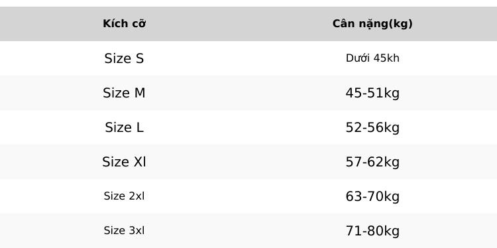This screenshot has height=248, width=497.
Task: Select the Size S cell
Action: point(125,58)
